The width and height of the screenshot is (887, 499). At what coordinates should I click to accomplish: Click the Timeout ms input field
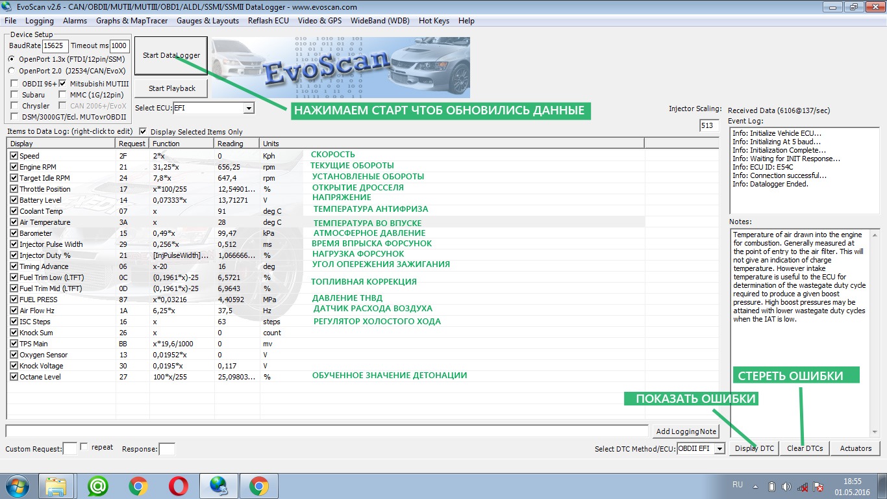pyautogui.click(x=119, y=45)
